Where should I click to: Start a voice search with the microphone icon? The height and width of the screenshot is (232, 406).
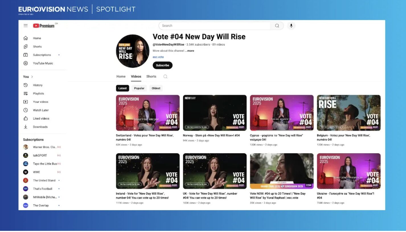[x=291, y=26]
